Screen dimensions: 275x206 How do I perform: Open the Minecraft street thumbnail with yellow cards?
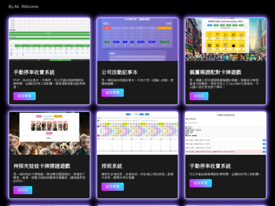click(226, 40)
